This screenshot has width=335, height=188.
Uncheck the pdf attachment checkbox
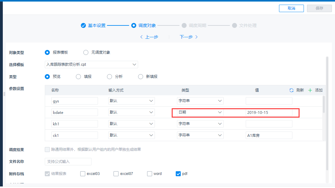point(178,174)
